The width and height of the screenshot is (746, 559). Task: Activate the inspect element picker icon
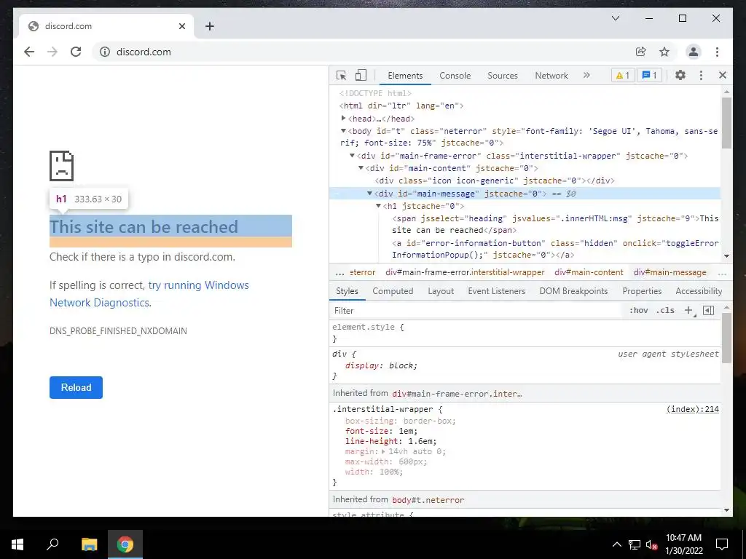point(341,75)
